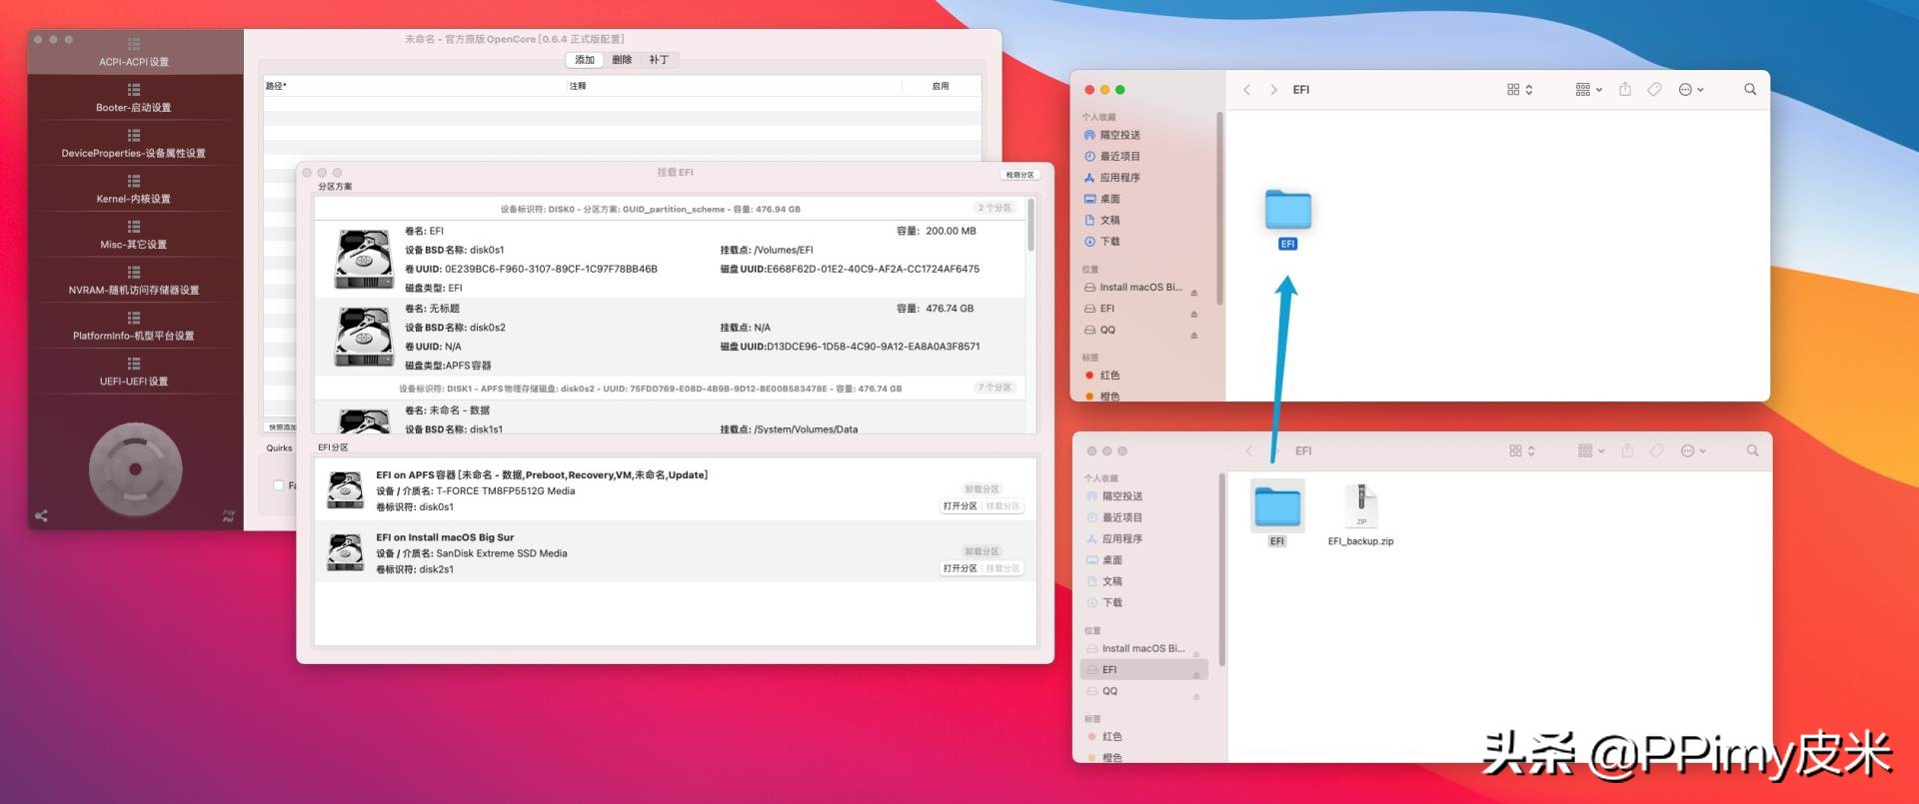The height and width of the screenshot is (804, 1919).
Task: Open NVRAM-随机访问存储器设置 sidebar item
Action: [134, 281]
